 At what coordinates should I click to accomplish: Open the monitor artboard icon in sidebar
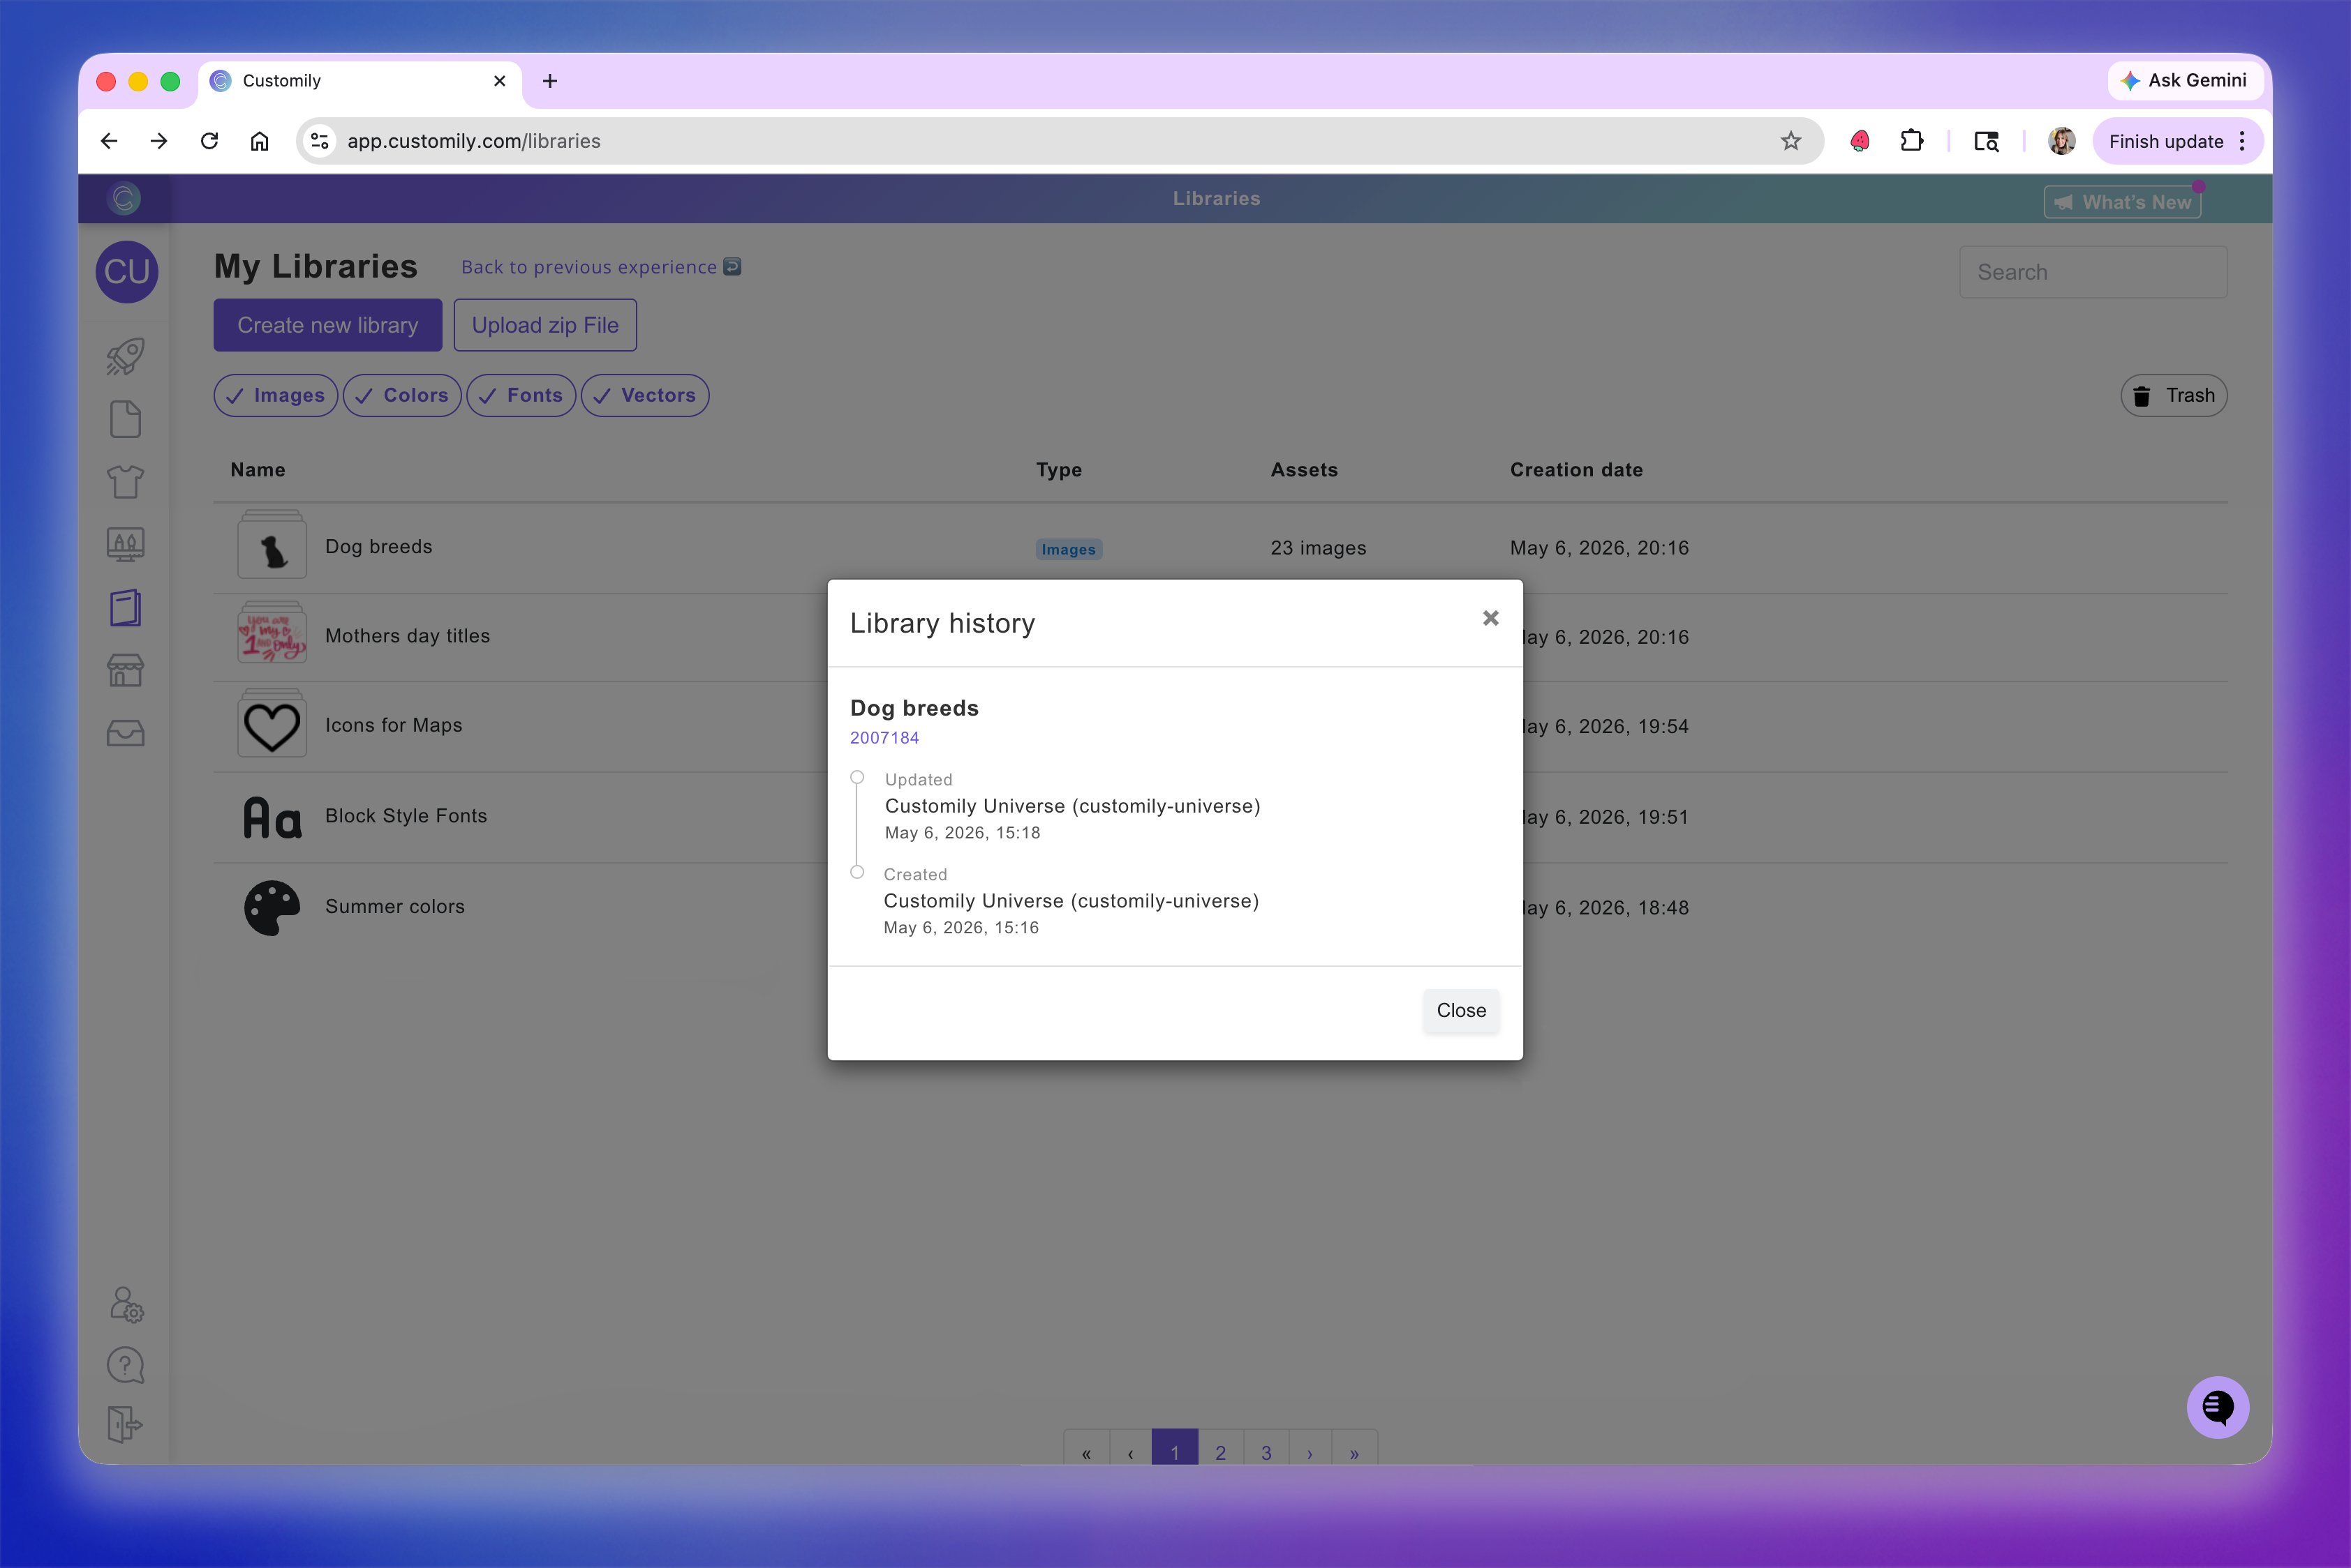tap(125, 545)
